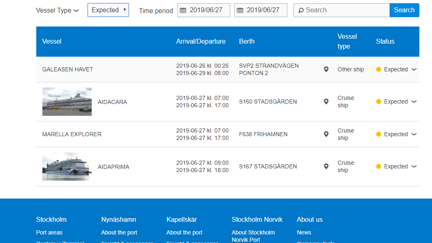Expand GALEASEN HAVET row details chevron
432x243 pixels.
[414, 69]
